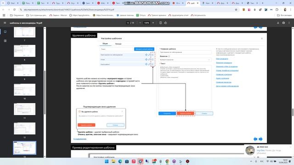Viewport: 294px width, 165px height.
Task: Open the Chrome apps grid in bookmarks bar
Action: pos(4,15)
